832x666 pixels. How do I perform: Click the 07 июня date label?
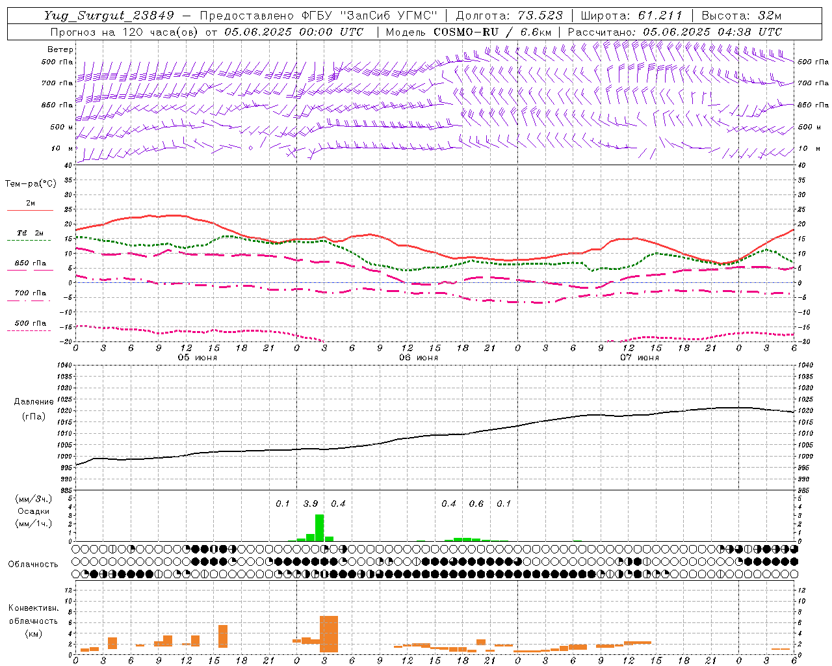pyautogui.click(x=640, y=358)
